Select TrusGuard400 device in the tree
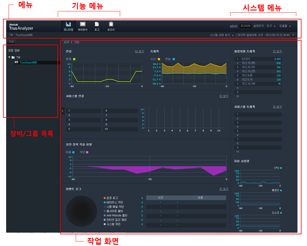 (x=28, y=62)
